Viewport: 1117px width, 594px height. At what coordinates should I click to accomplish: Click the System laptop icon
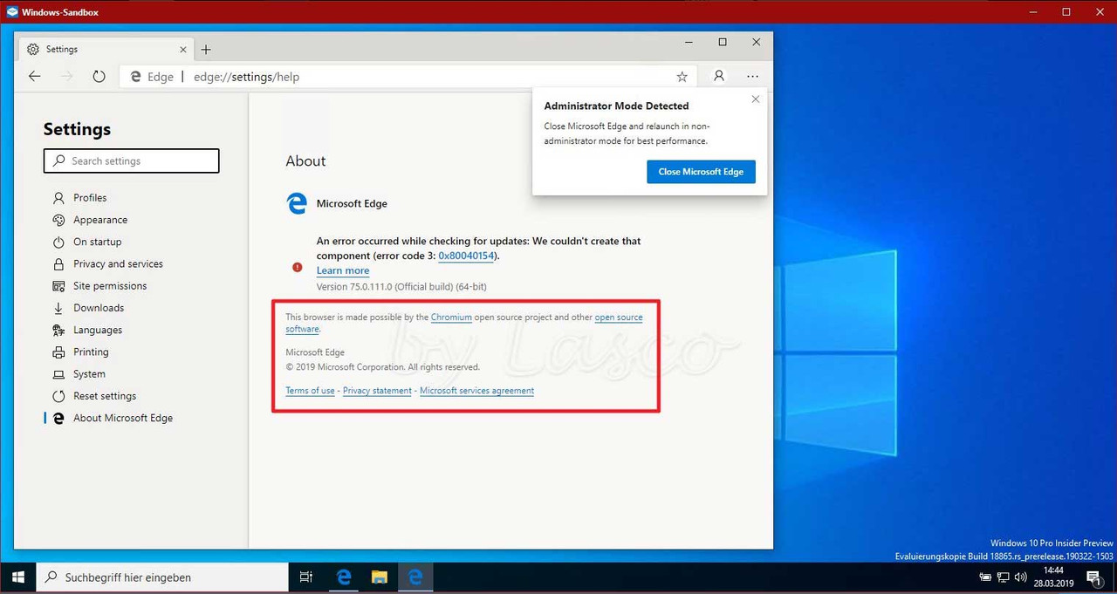[58, 374]
